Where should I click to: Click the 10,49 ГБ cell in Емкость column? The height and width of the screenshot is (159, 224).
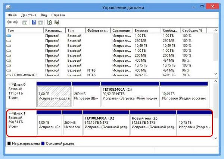pyautogui.click(x=141, y=46)
